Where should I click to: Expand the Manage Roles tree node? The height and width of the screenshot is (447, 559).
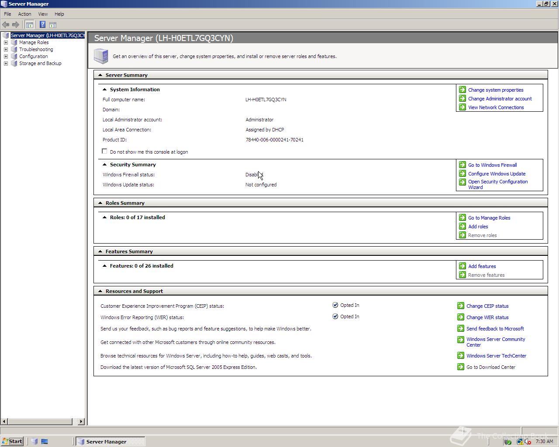click(6, 42)
